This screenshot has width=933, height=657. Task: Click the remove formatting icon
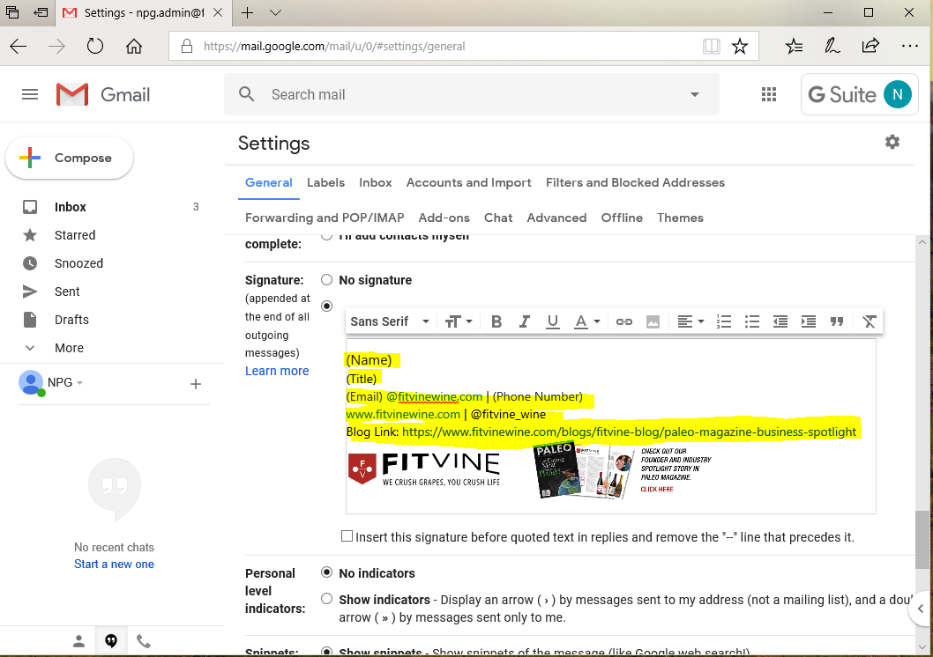(x=870, y=321)
